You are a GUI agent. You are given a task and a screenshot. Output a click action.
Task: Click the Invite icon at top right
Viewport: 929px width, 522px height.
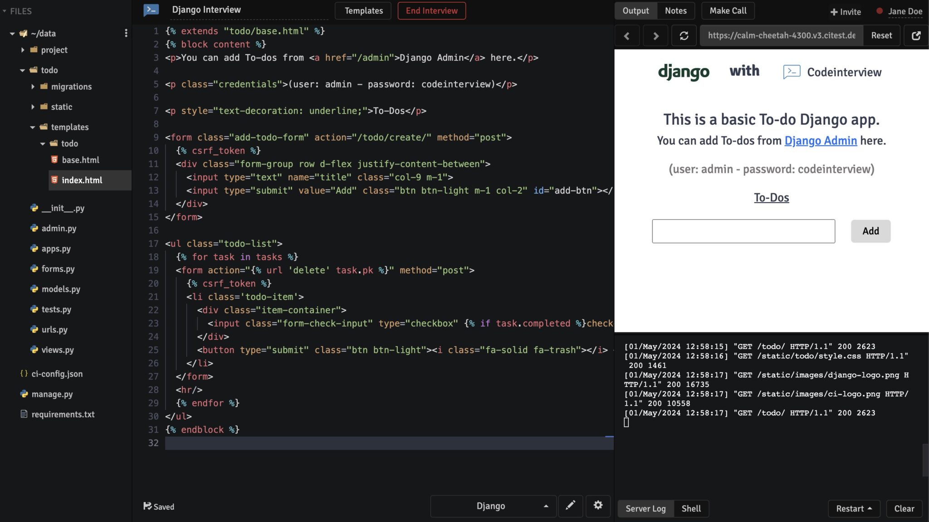click(833, 12)
